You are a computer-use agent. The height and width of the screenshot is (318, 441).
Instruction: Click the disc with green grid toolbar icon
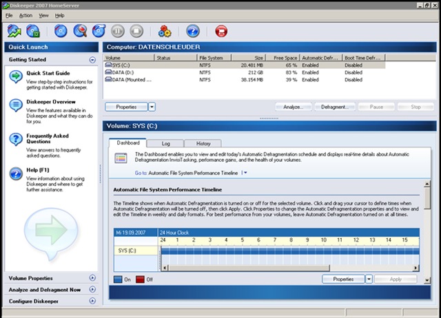point(33,31)
